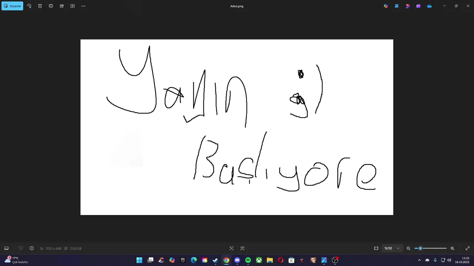474x266 pixels.
Task: Open Steam from the taskbar
Action: pos(216,260)
